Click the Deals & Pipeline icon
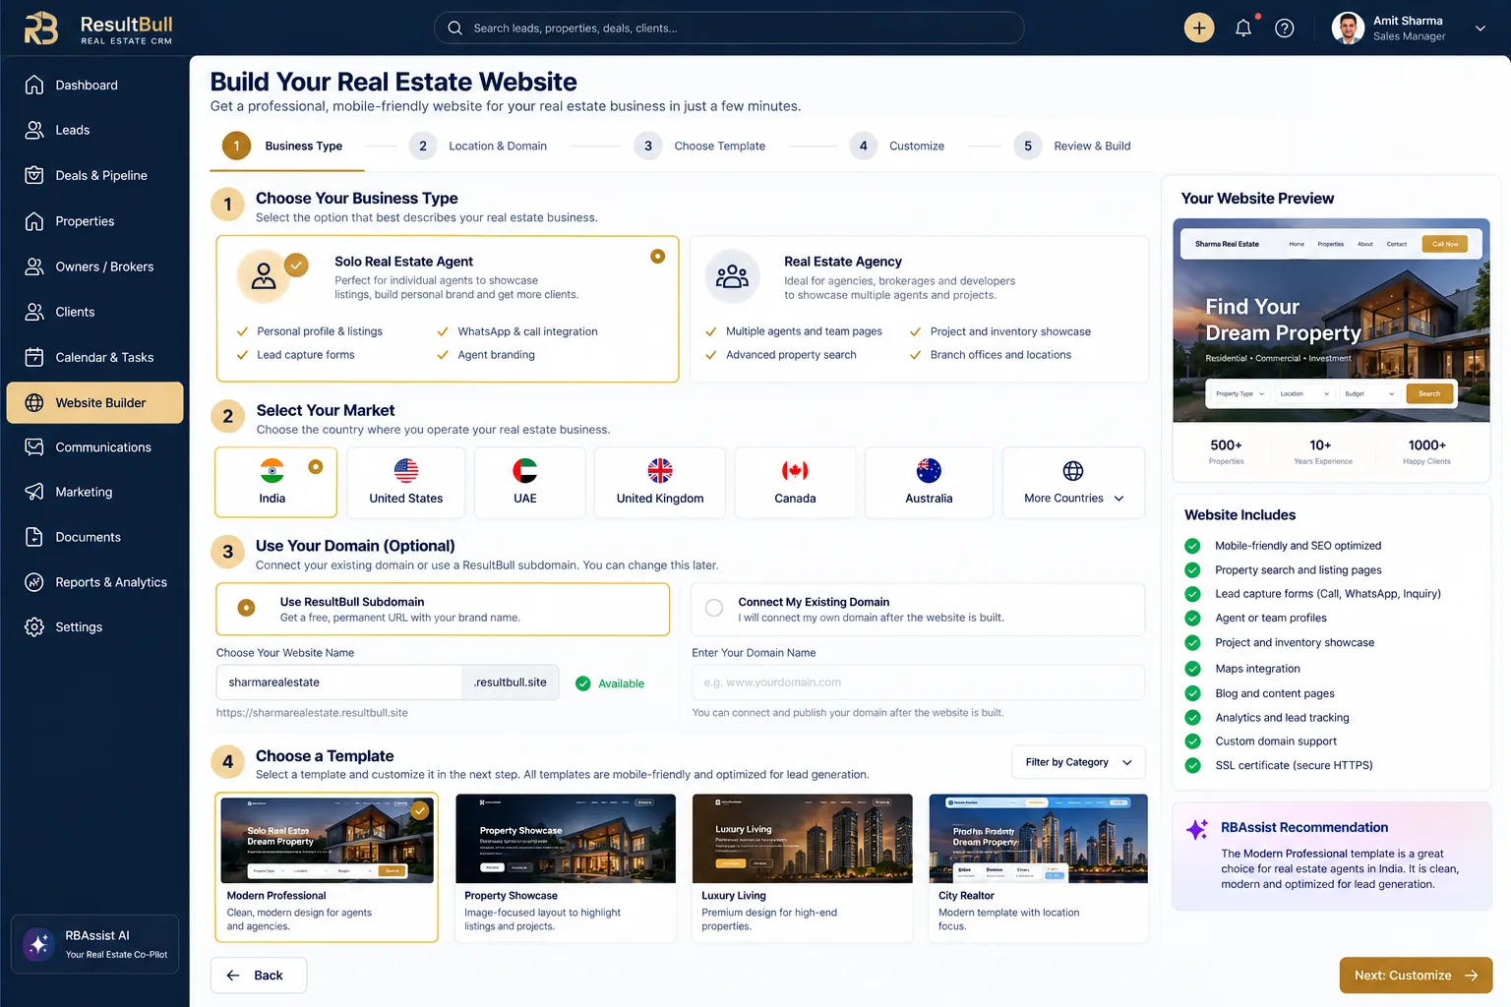Image resolution: width=1511 pixels, height=1007 pixels. pos(34,175)
